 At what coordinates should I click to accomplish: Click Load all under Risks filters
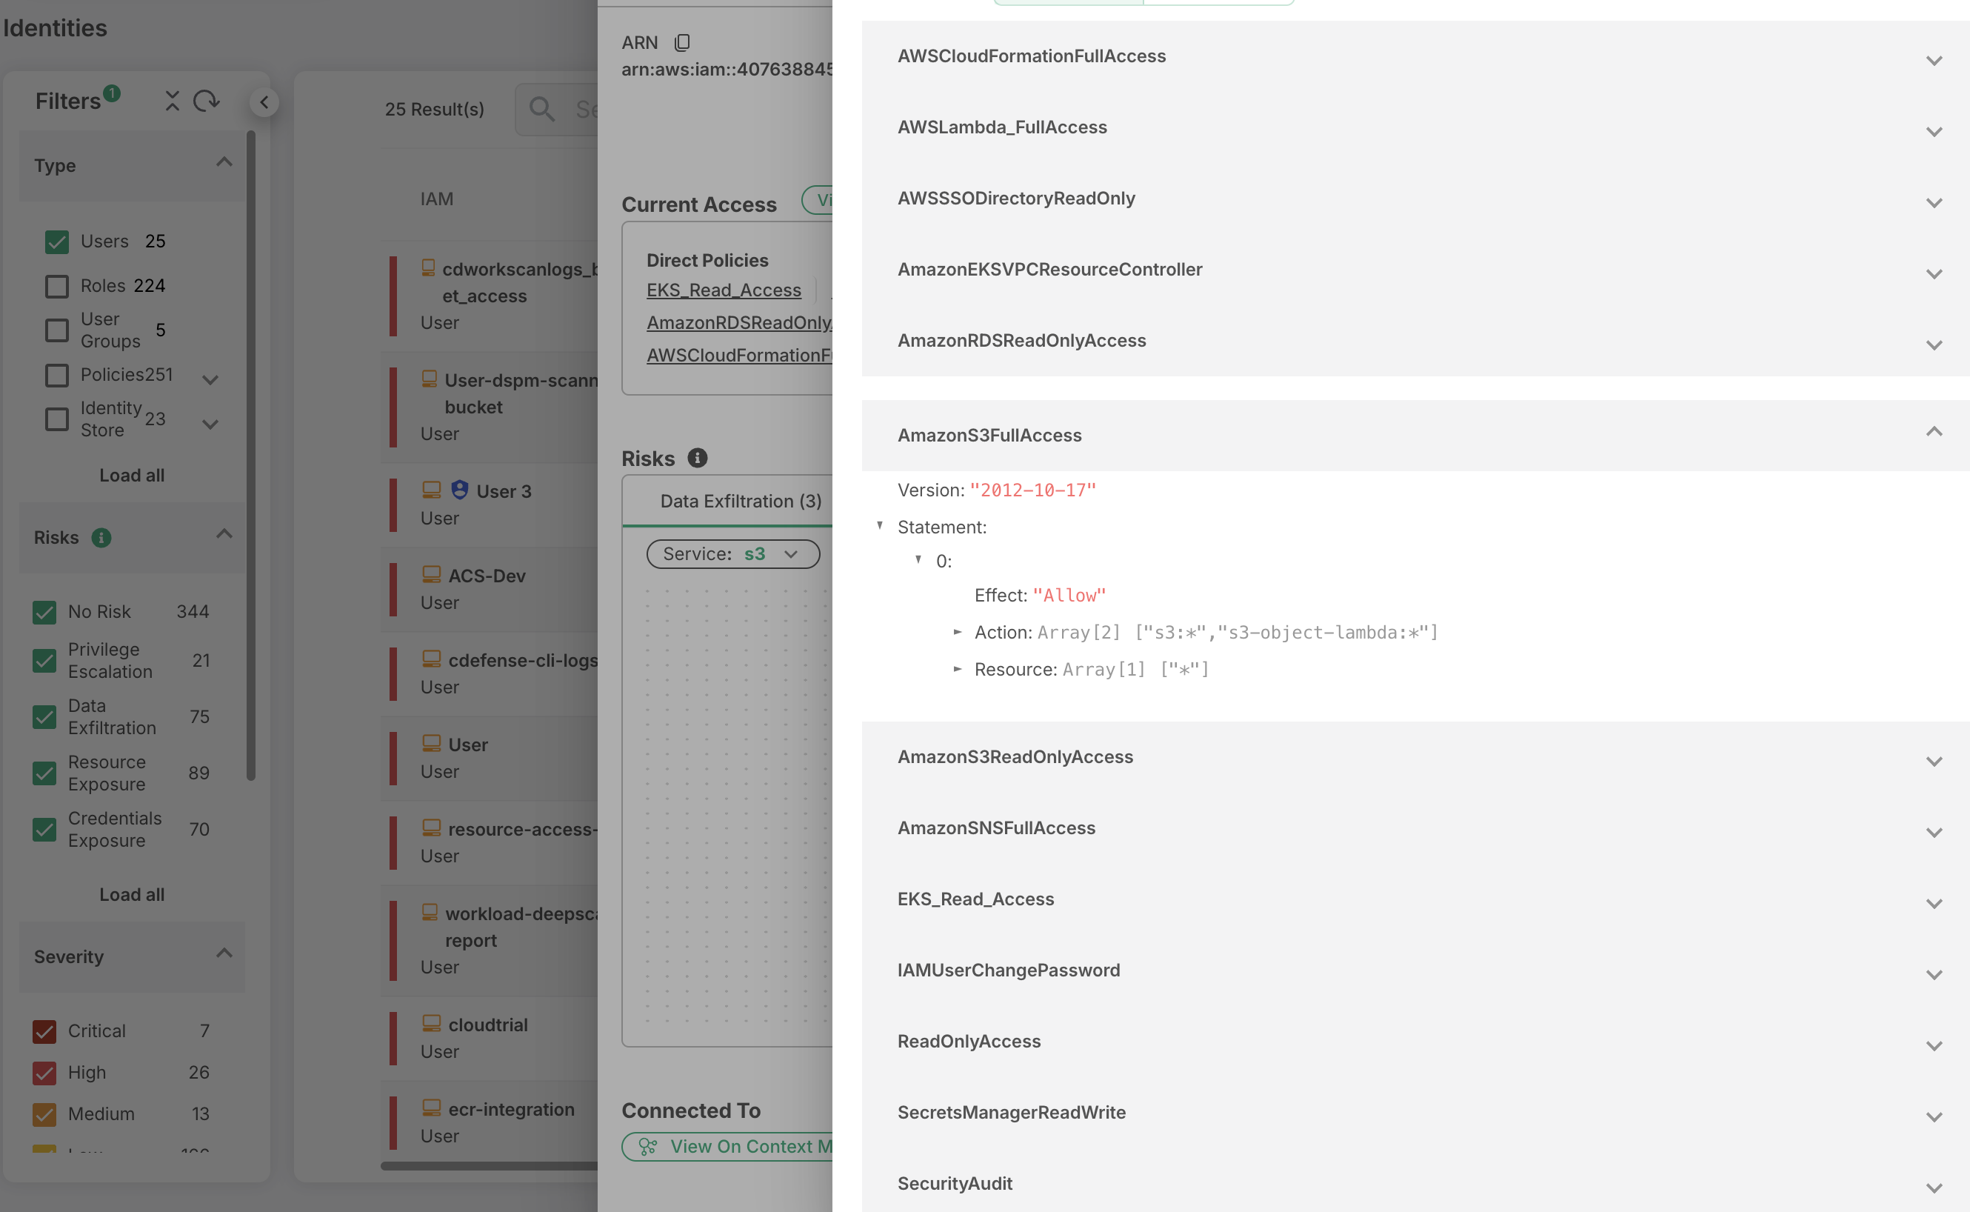[132, 895]
